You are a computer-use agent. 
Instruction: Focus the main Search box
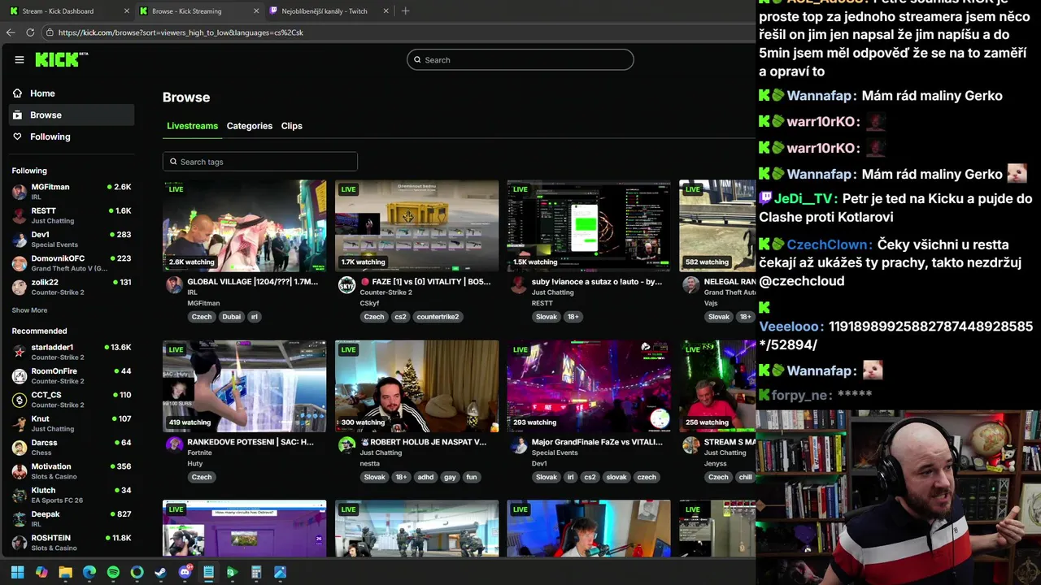tap(520, 59)
